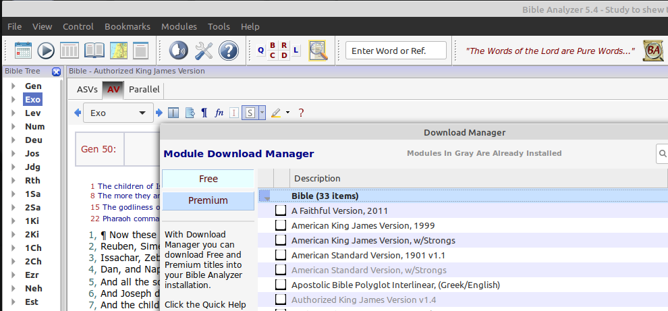
Task: Open the Bookmarks menu
Action: (128, 26)
